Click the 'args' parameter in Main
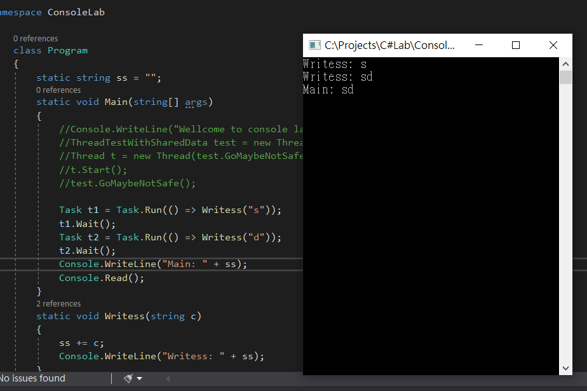Image resolution: width=587 pixels, height=391 pixels. 196,102
